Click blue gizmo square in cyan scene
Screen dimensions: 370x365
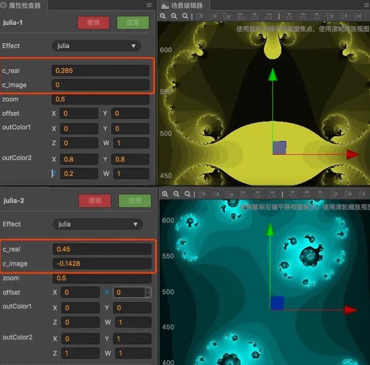pos(277,303)
